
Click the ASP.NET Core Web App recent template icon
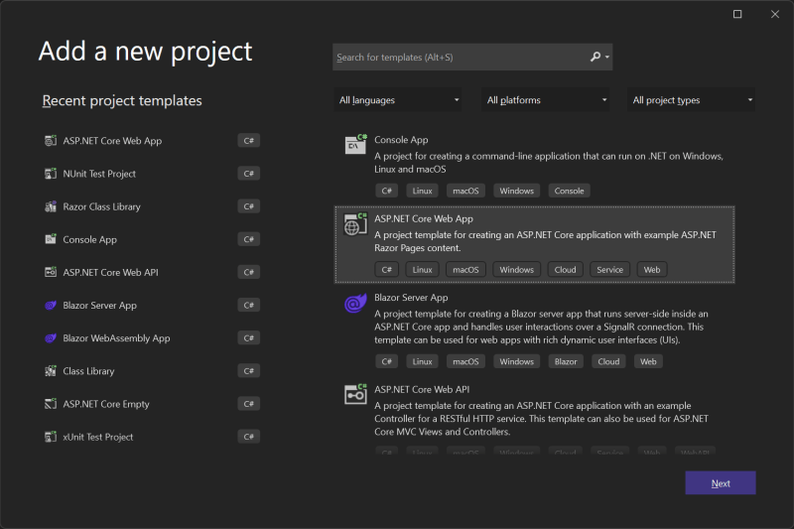[x=51, y=141]
